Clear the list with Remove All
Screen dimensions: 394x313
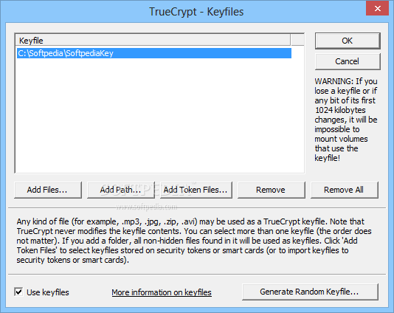pyautogui.click(x=344, y=190)
